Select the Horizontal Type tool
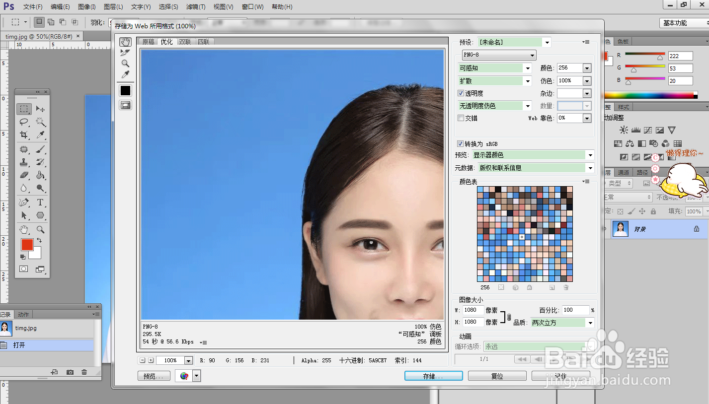Viewport: 709px width, 404px height. (x=40, y=202)
